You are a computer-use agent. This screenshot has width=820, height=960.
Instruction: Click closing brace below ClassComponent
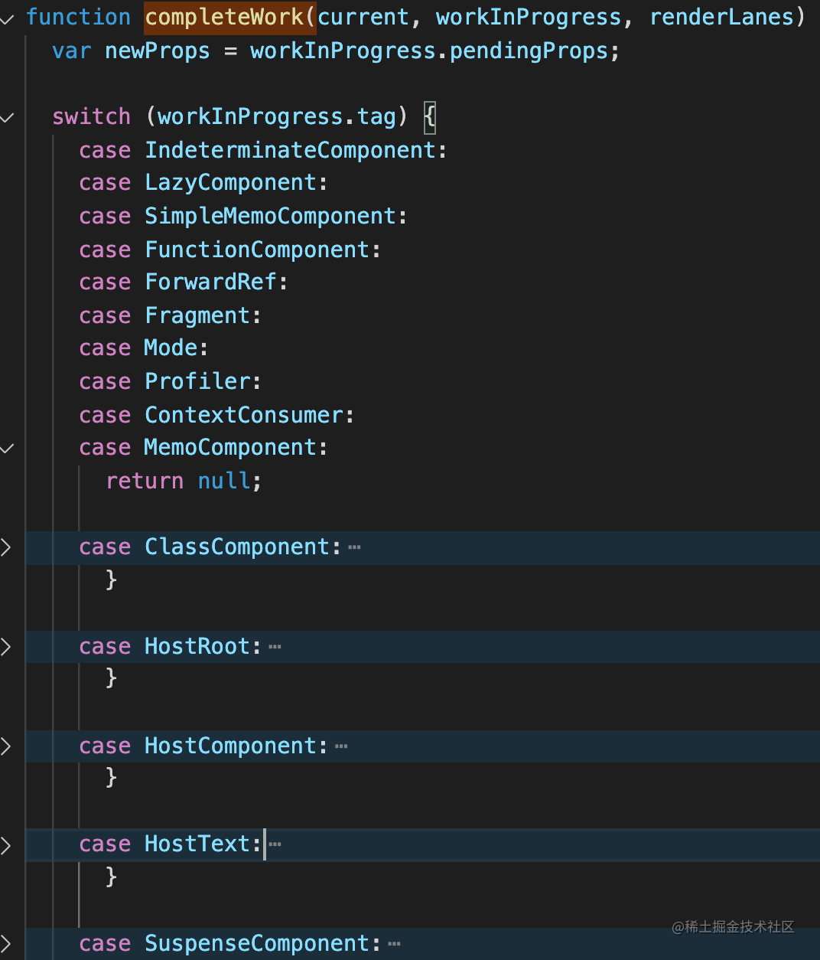(x=111, y=580)
